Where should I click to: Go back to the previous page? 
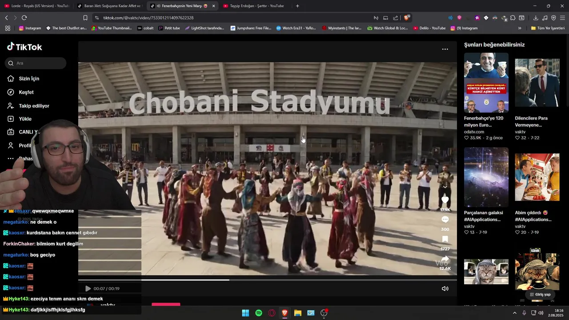point(6,18)
